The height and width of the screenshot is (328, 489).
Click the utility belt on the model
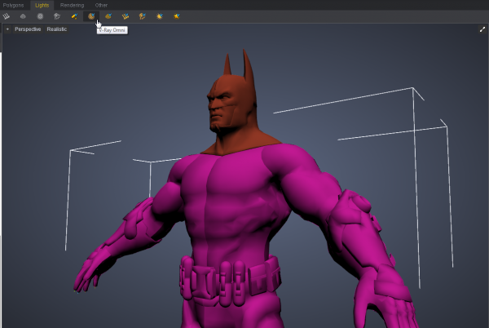[x=230, y=276]
